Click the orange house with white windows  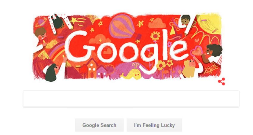(x=92, y=68)
